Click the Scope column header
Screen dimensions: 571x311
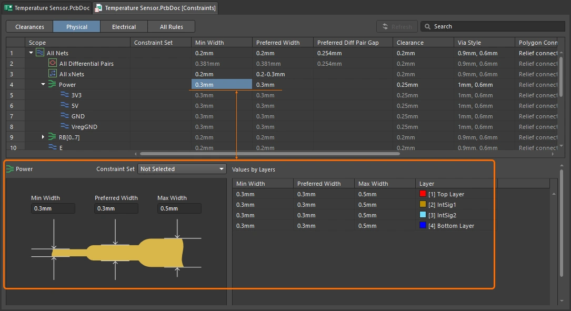77,42
